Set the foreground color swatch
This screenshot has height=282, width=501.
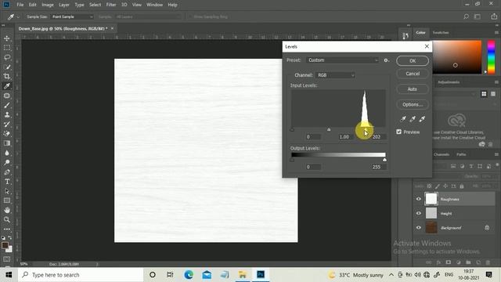click(5, 245)
